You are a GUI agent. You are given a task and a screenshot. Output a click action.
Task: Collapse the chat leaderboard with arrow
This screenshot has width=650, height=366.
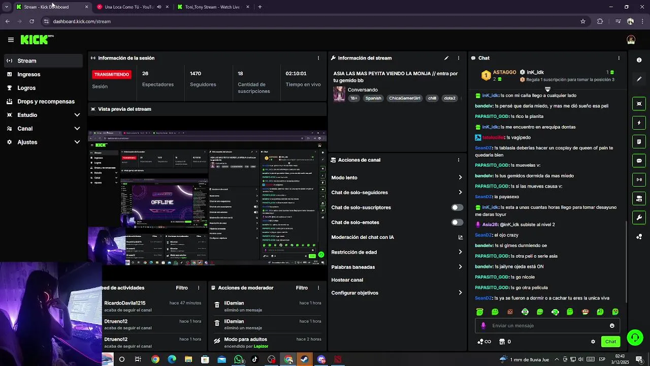pos(547,89)
